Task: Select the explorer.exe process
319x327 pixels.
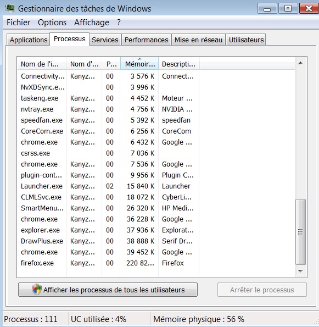Action: pyautogui.click(x=108, y=230)
